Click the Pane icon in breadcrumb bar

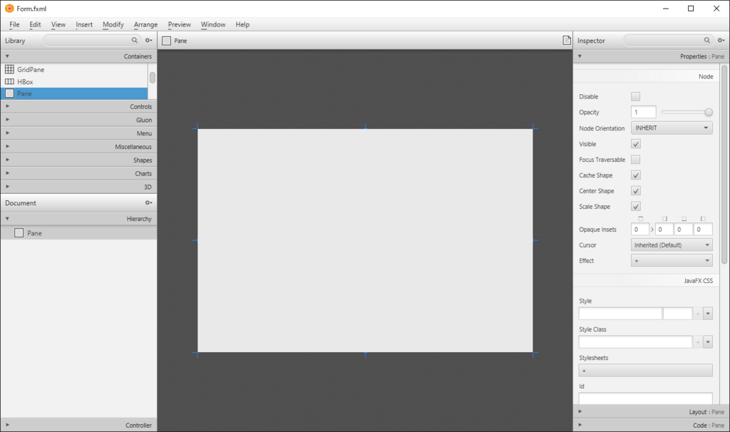point(166,41)
